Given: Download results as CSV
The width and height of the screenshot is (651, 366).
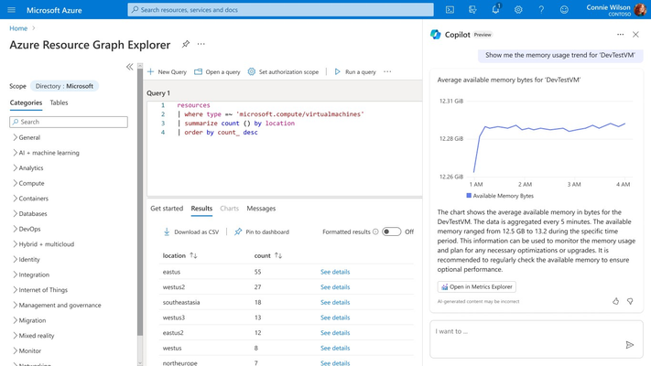Looking at the screenshot, I should pos(191,232).
